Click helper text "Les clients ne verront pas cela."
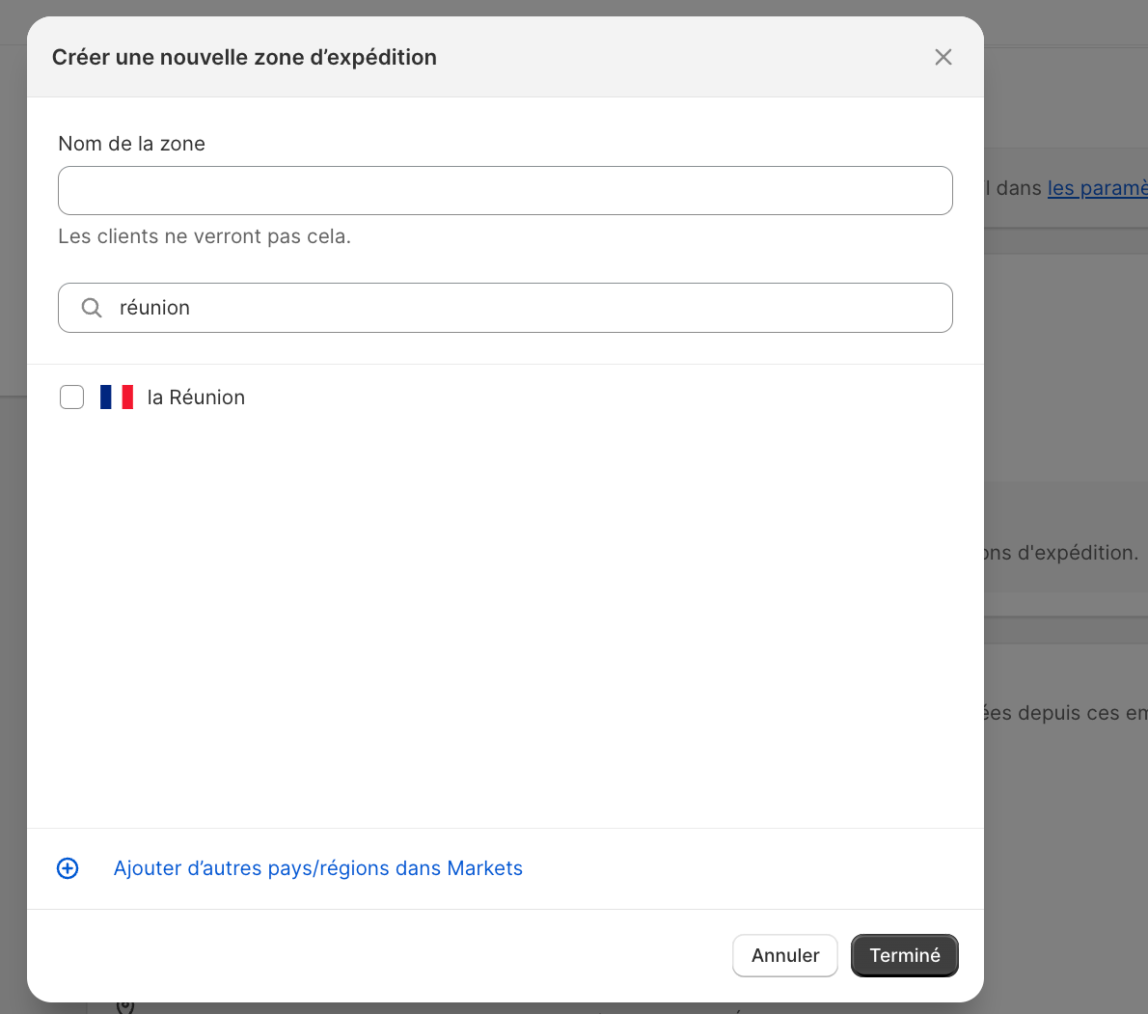 205,236
